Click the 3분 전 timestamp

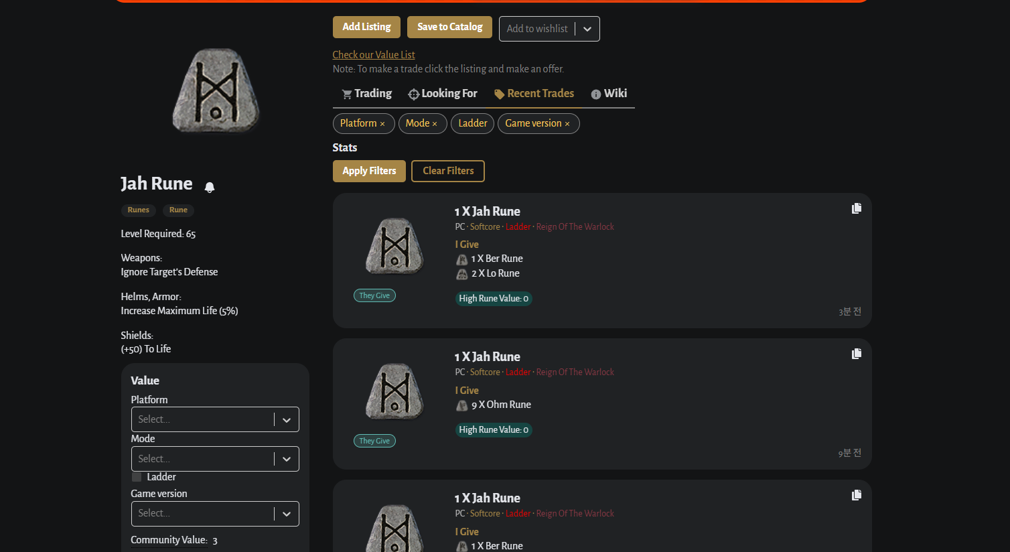[x=850, y=312]
